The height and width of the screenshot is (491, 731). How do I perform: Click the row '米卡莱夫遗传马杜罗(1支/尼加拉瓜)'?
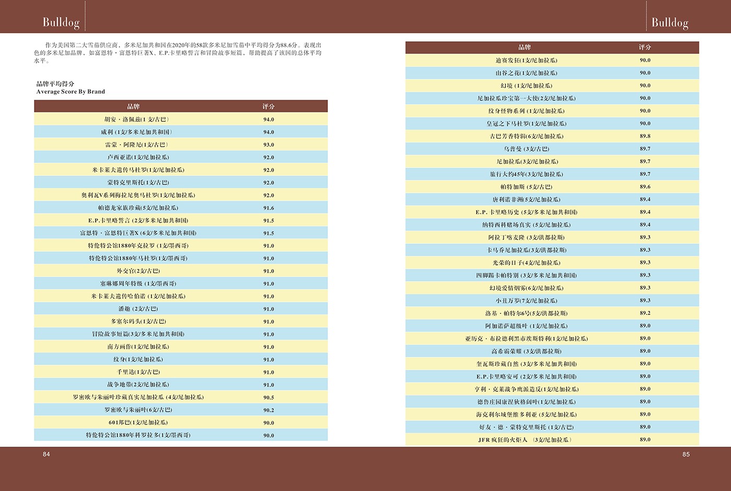(x=181, y=170)
